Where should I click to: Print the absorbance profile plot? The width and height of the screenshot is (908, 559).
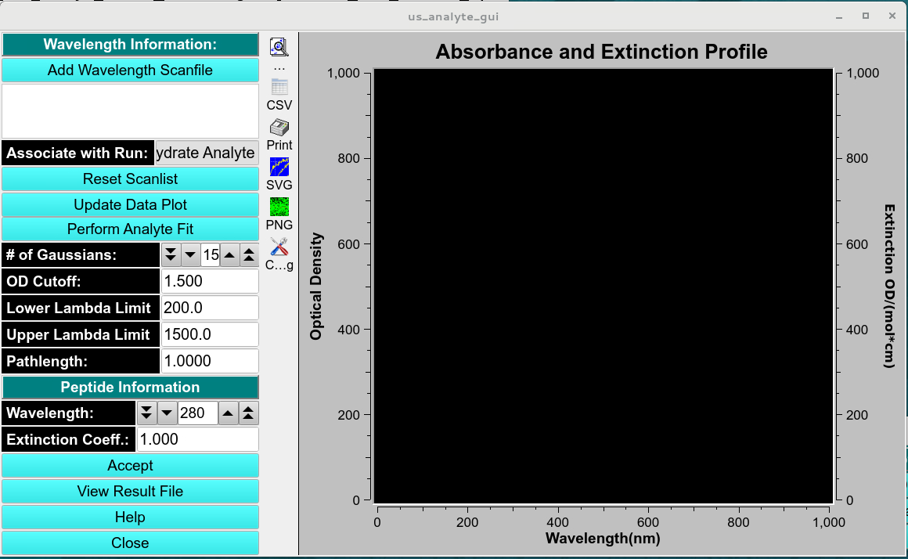tap(279, 128)
